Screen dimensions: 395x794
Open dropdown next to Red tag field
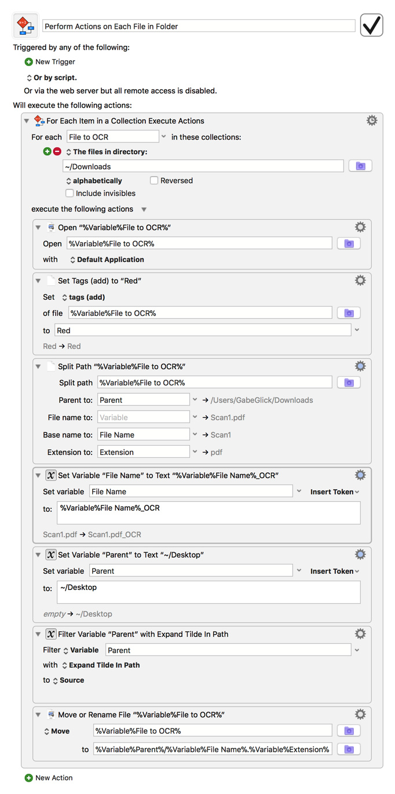click(x=357, y=330)
